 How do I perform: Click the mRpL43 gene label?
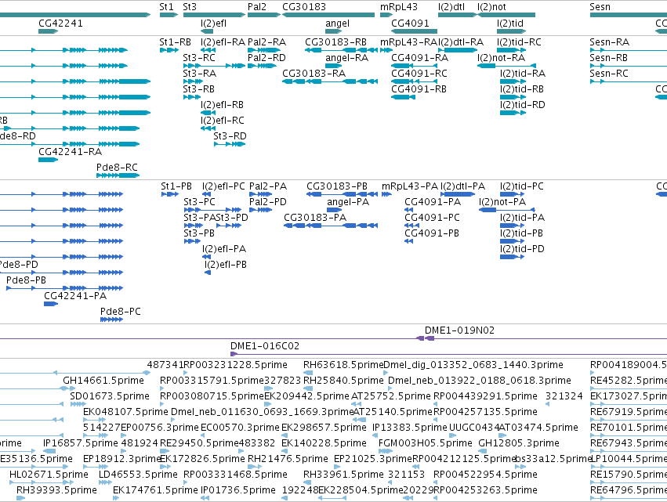tap(399, 7)
